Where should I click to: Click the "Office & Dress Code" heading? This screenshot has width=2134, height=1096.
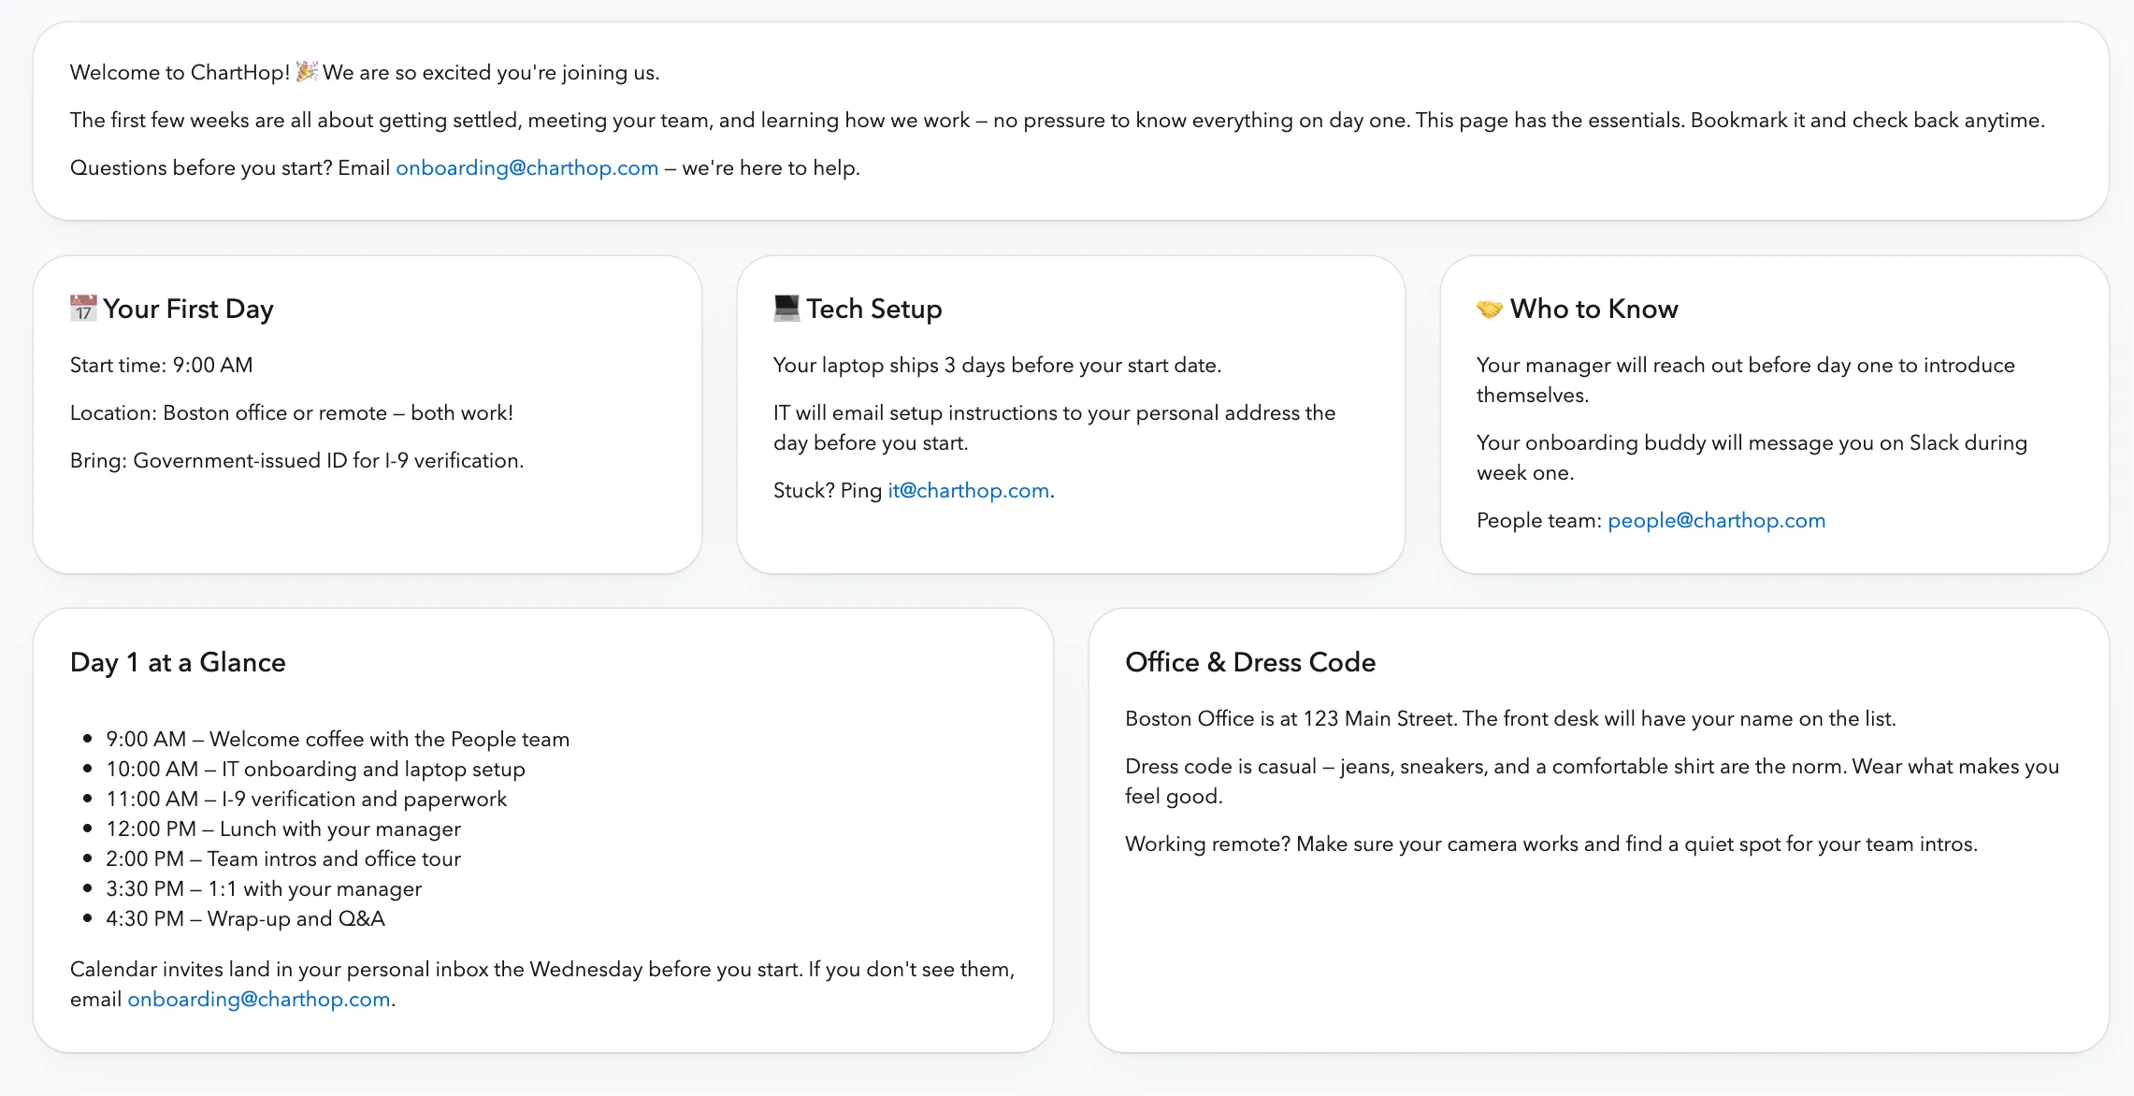click(x=1250, y=662)
